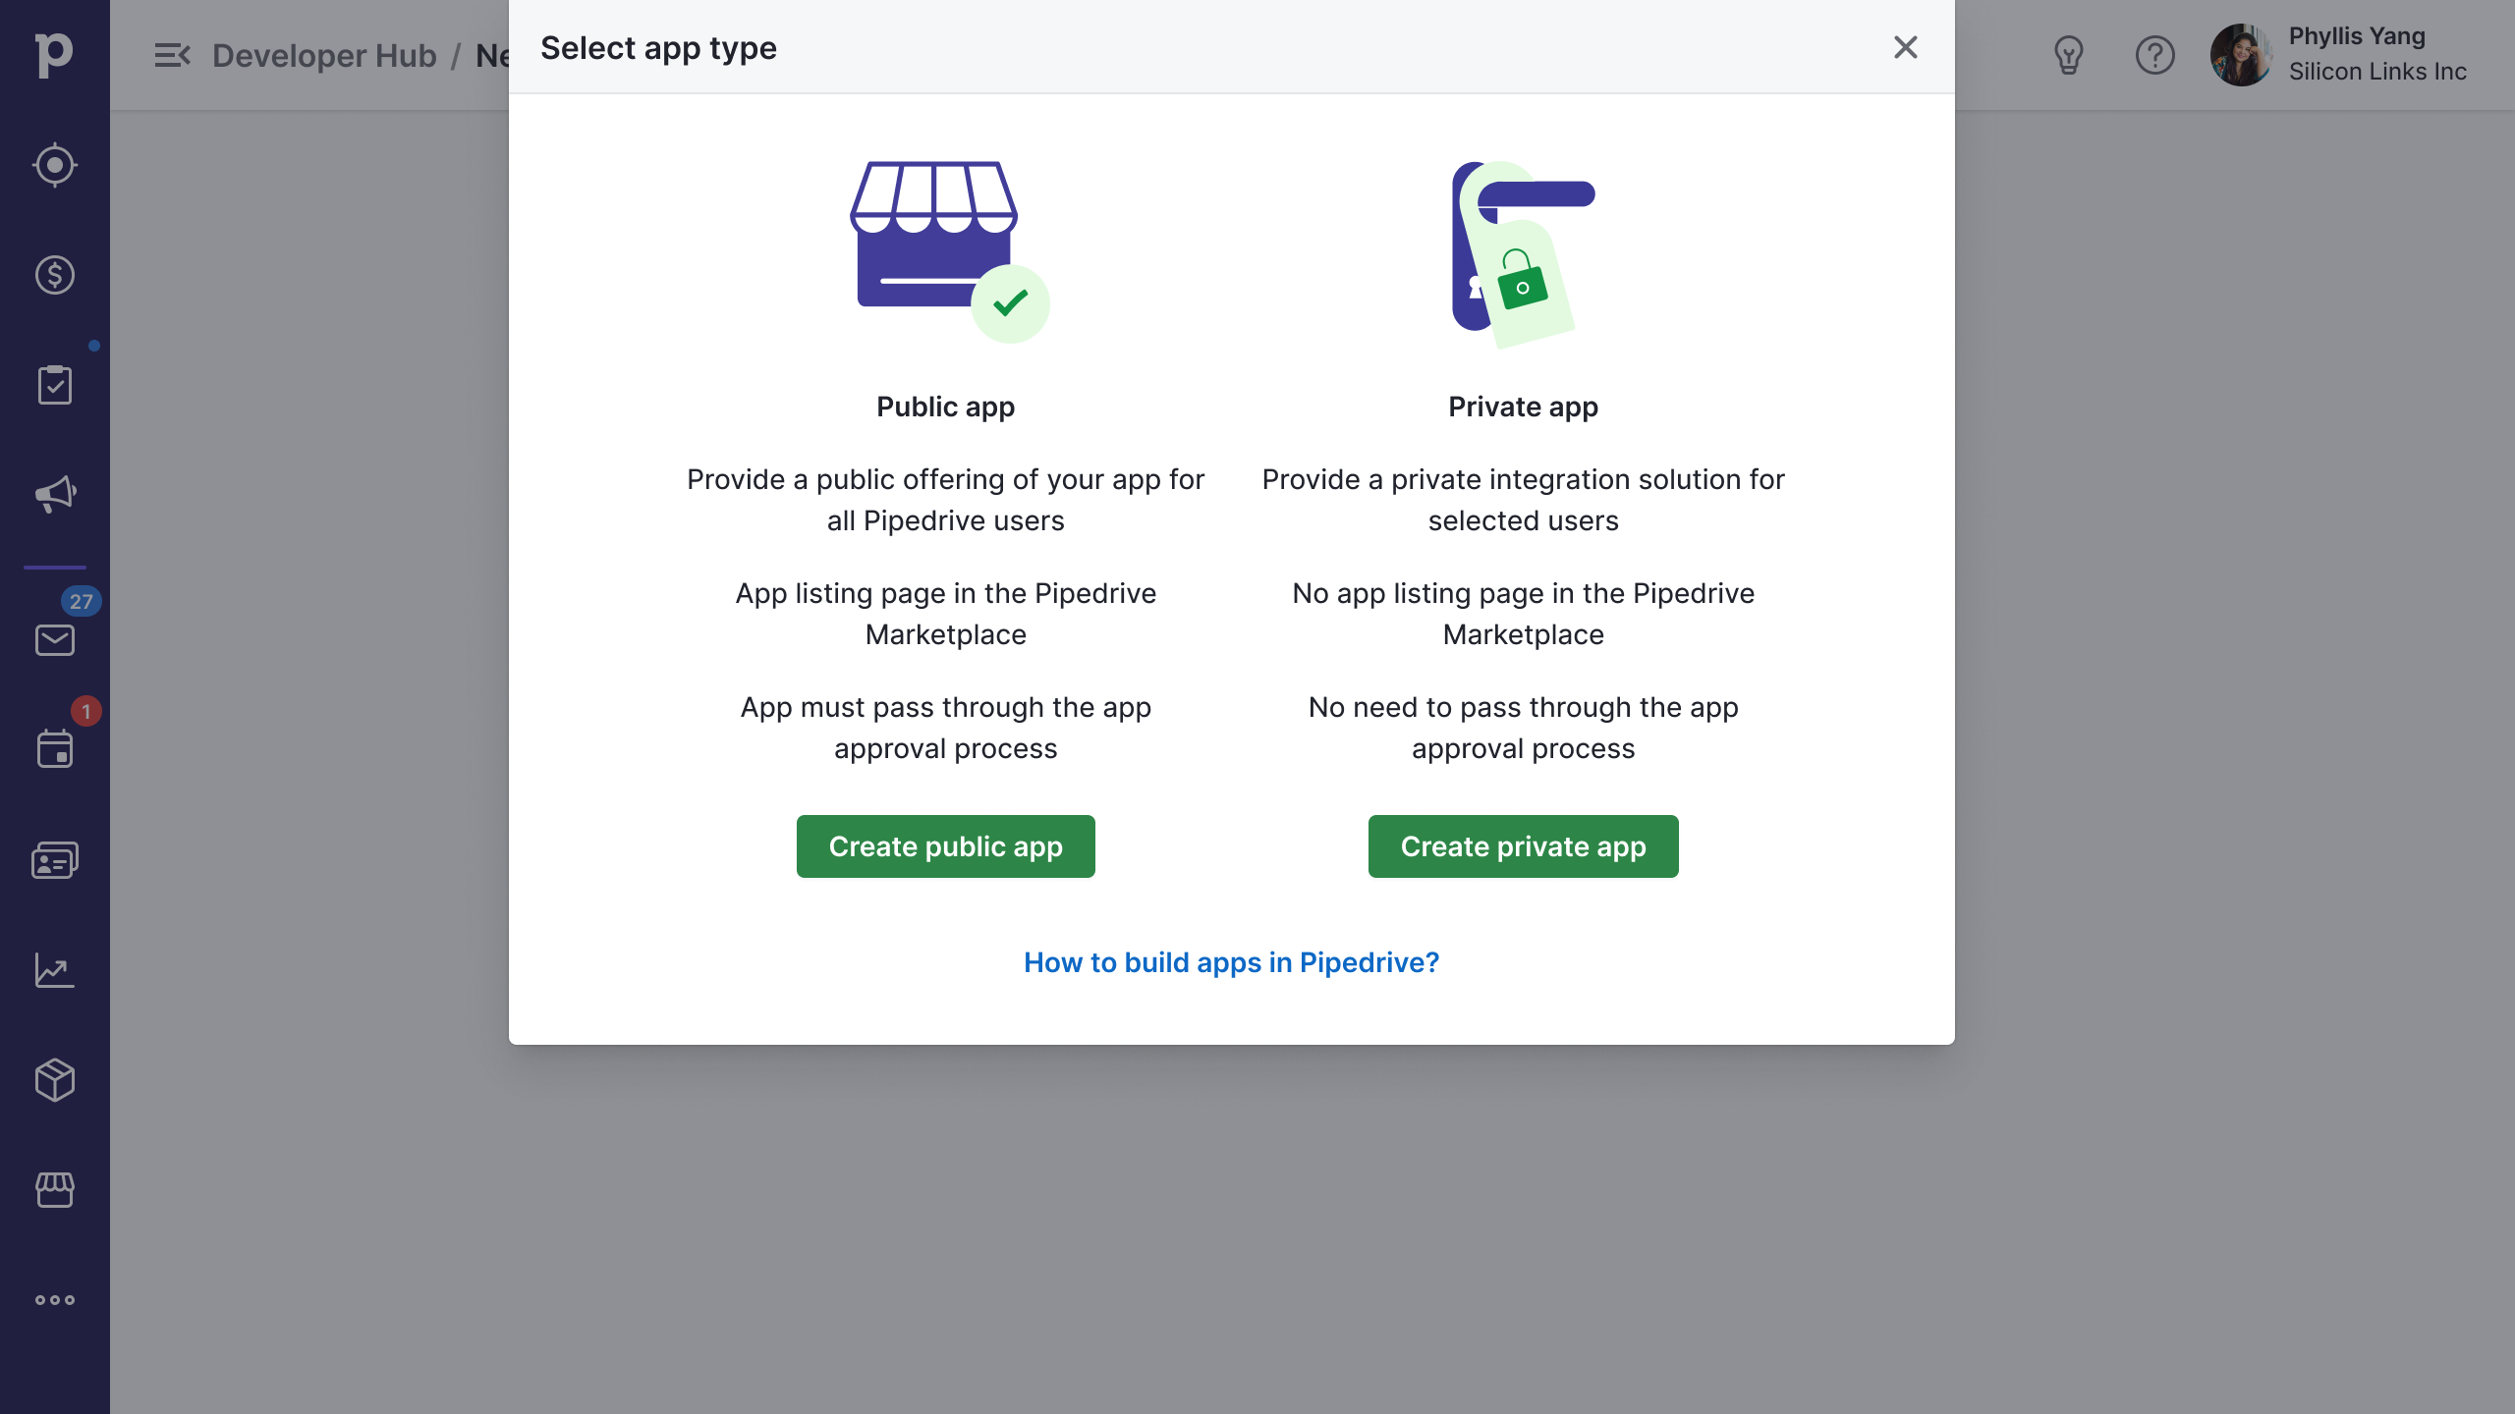Click the Pipedrive logo icon
This screenshot has width=2515, height=1414.
[54, 55]
